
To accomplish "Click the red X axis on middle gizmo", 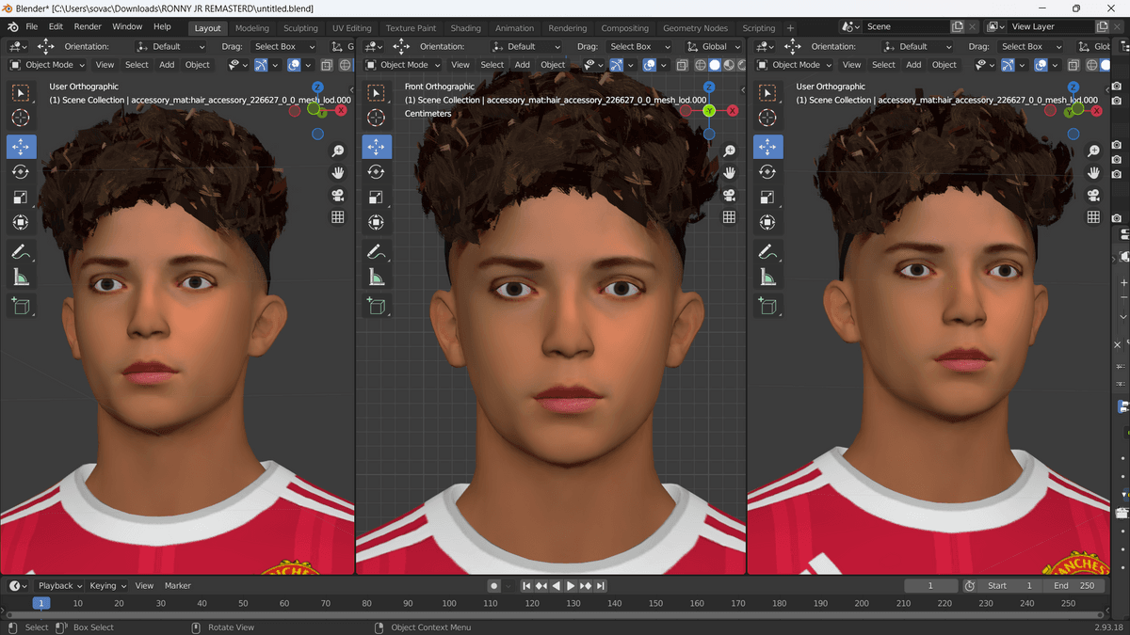I will (732, 111).
